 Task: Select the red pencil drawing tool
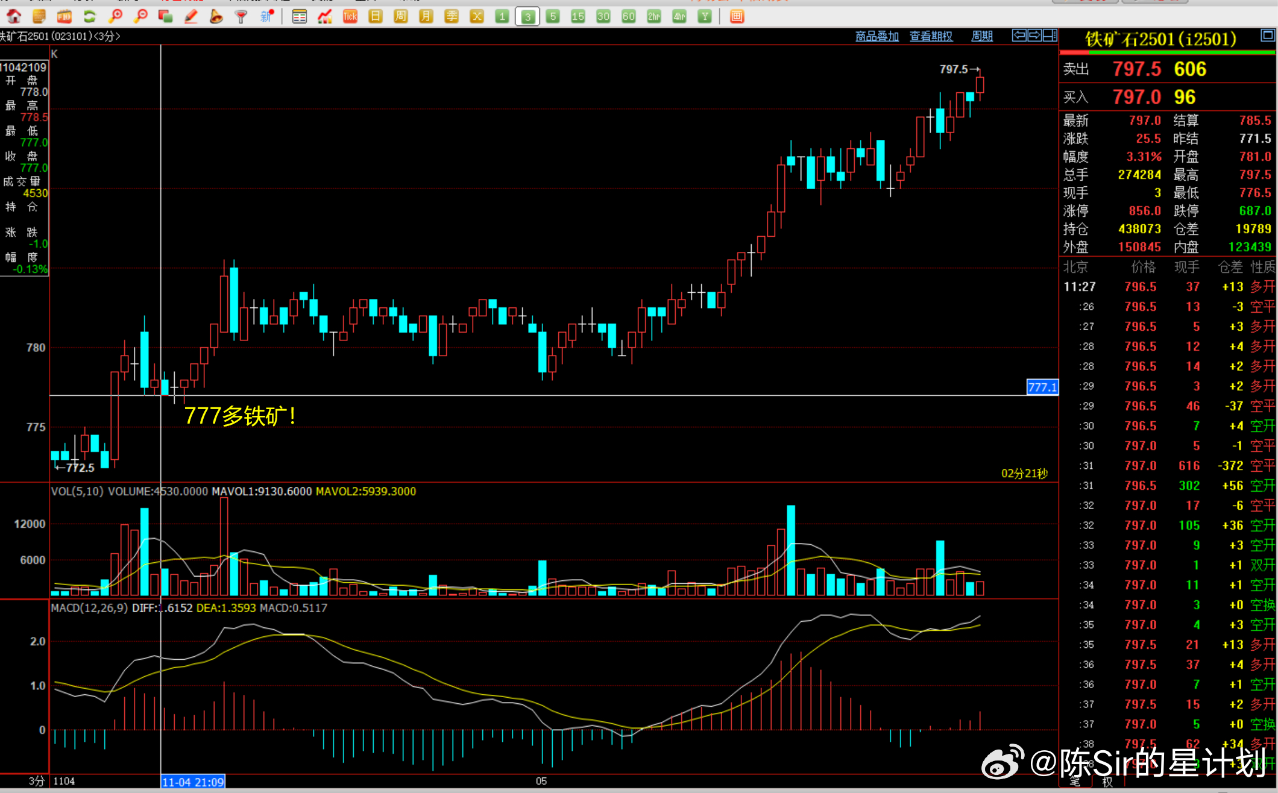click(191, 16)
